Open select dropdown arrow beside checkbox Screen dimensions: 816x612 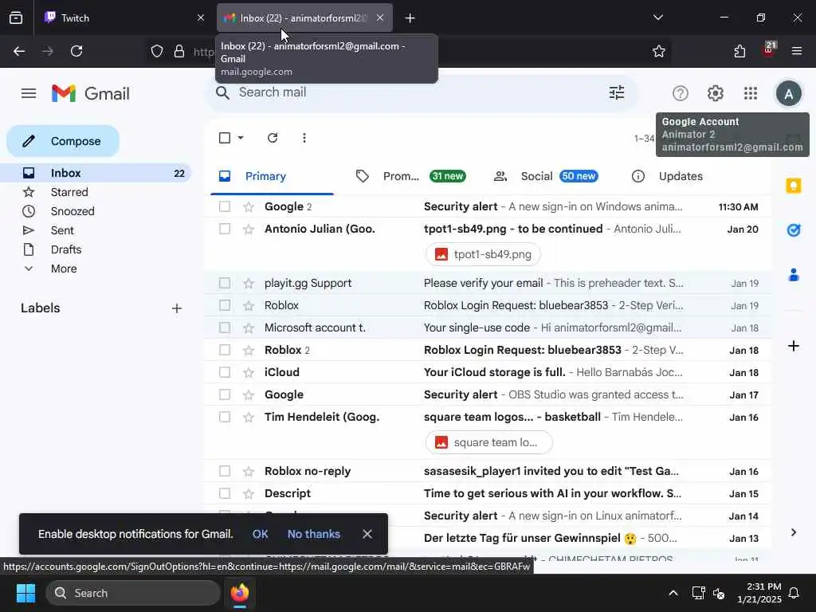click(241, 138)
